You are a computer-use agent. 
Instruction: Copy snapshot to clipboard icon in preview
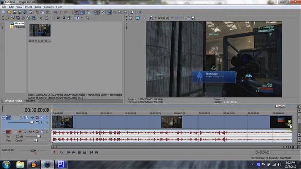pos(188,18)
